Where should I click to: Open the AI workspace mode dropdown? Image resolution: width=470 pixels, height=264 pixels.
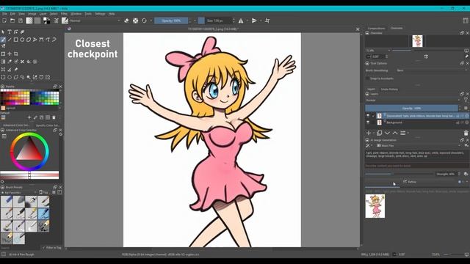369,145
